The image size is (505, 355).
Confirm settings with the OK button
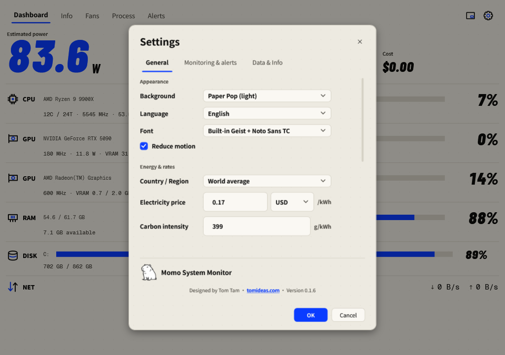coord(311,315)
